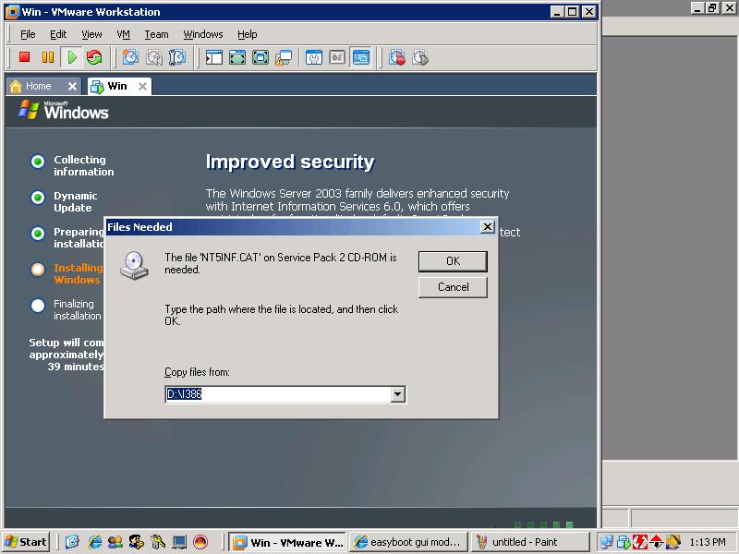739x554 pixels.
Task: Click the Take Snapshot toolbar icon
Action: click(130, 57)
